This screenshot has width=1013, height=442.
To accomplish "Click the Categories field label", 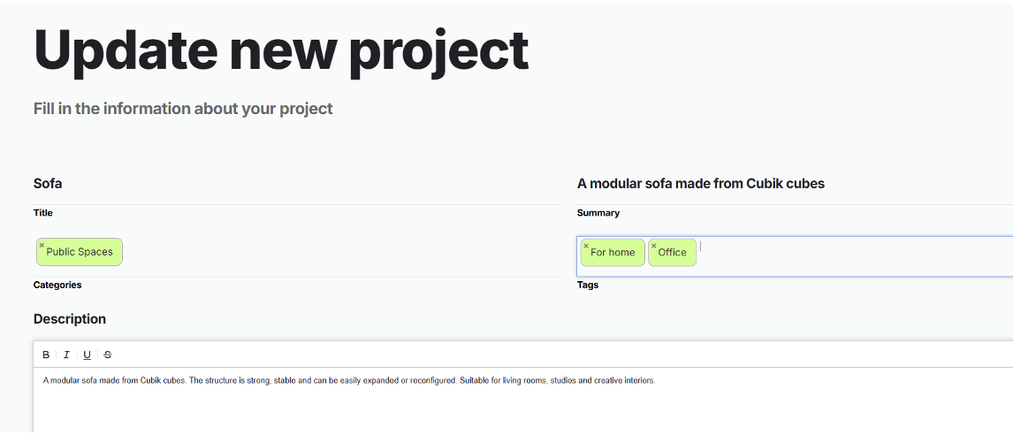I will (57, 286).
